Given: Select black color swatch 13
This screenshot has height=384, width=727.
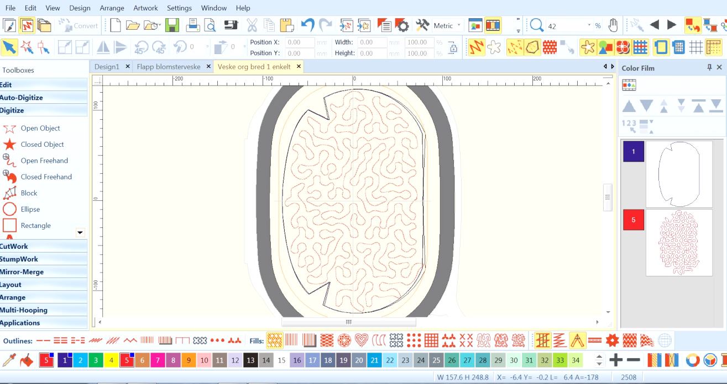Looking at the screenshot, I should (250, 361).
